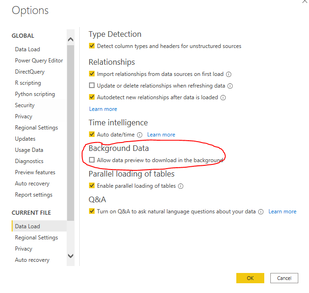Screen dimensions: 309x293
Task: Select Current File Privacy
Action: point(23,249)
